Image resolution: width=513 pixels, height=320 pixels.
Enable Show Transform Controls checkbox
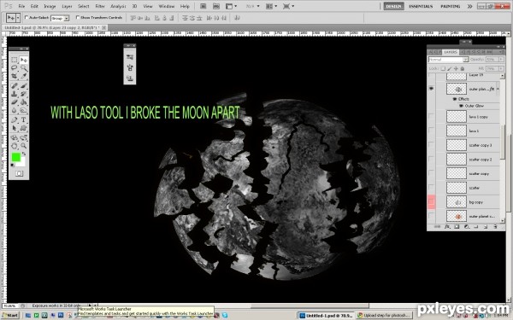[78, 18]
